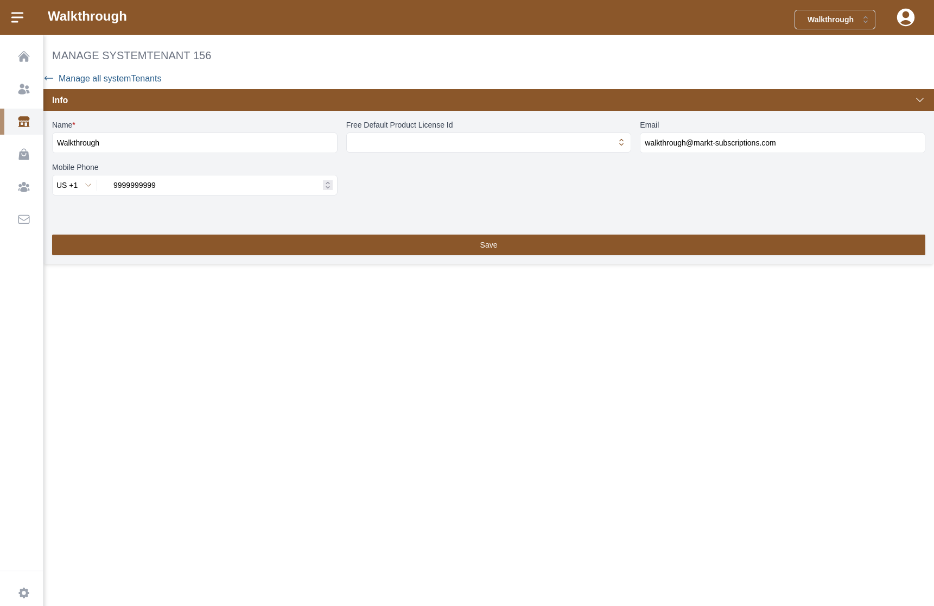Click into the Name text field
Image resolution: width=934 pixels, height=606 pixels.
[194, 143]
